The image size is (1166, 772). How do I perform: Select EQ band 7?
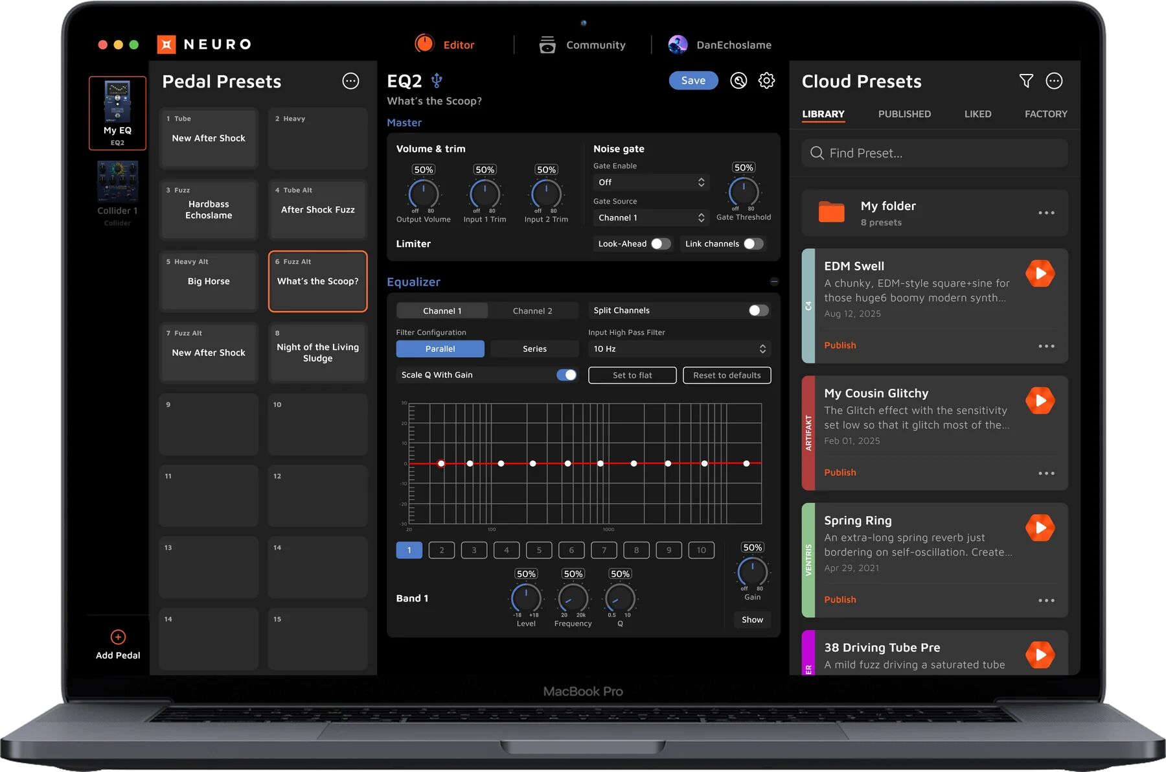(604, 550)
